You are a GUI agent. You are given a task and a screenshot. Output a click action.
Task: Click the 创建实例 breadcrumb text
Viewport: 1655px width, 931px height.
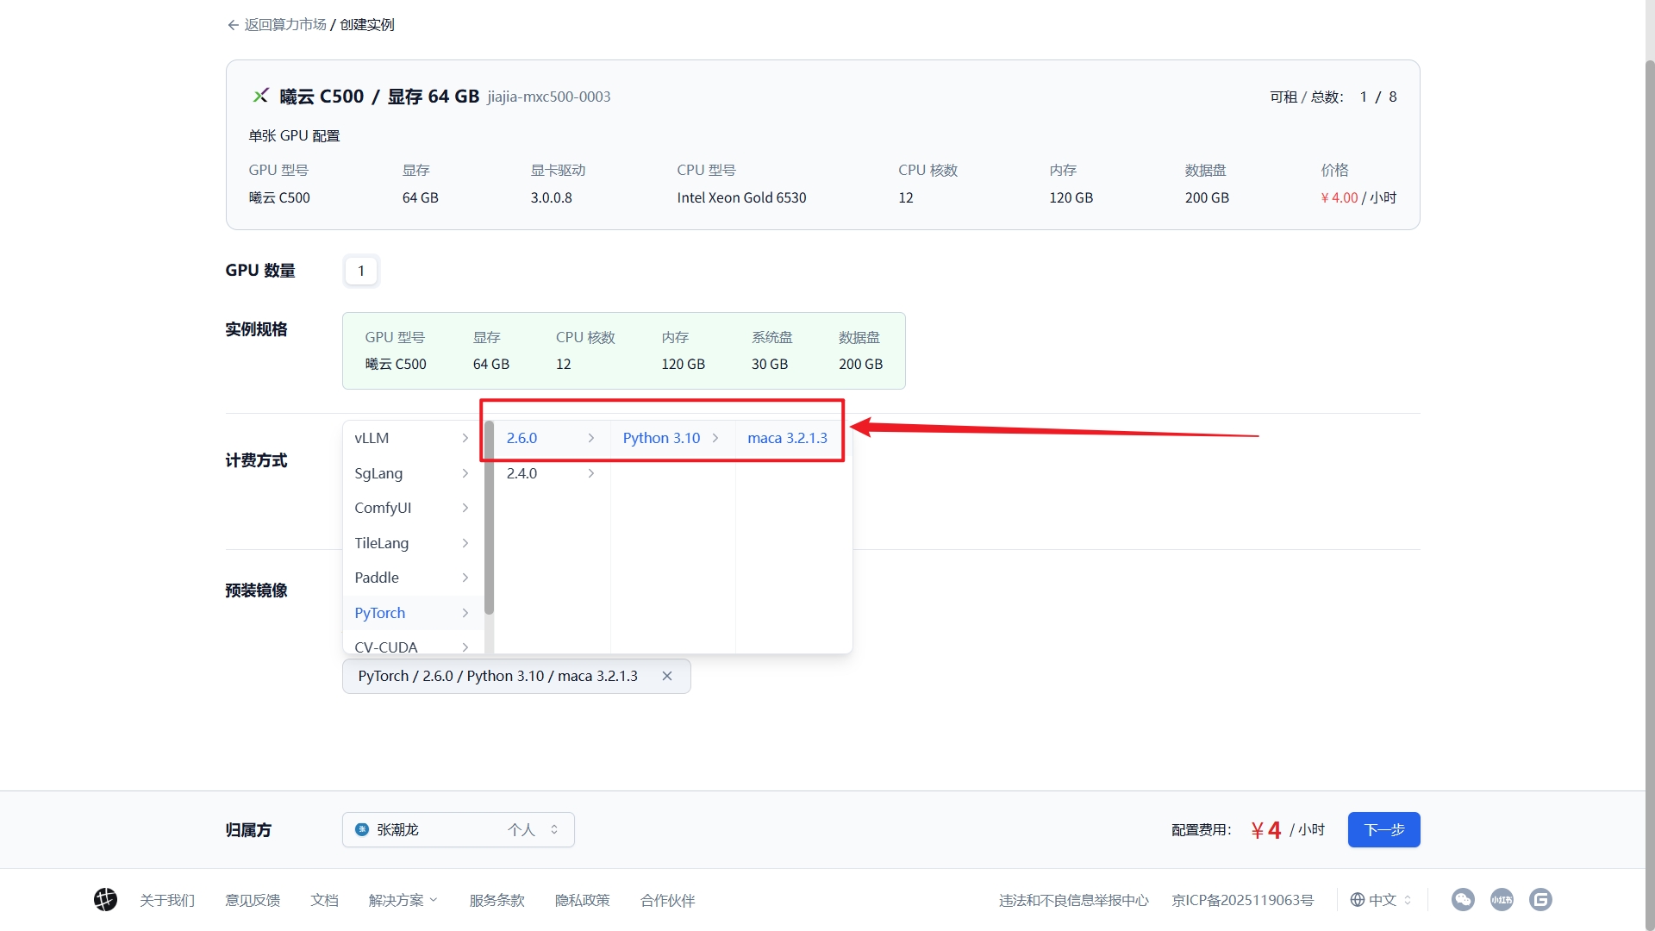click(367, 25)
